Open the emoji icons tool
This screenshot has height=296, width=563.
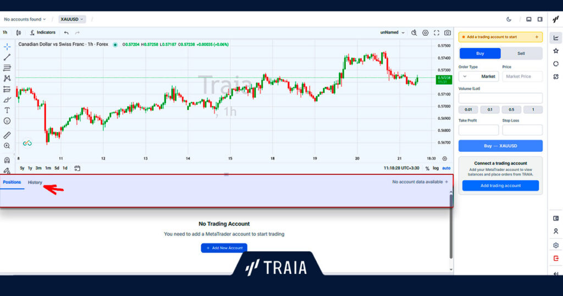click(7, 121)
